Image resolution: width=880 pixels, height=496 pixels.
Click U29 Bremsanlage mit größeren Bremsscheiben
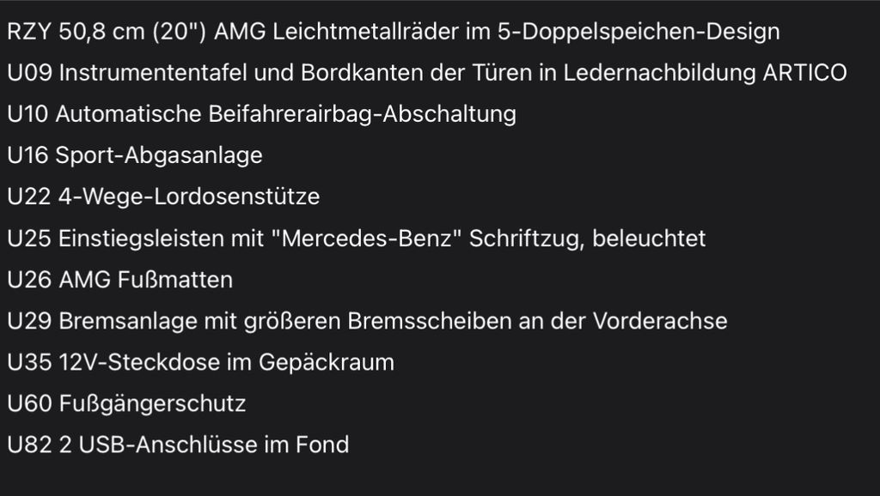(x=367, y=321)
